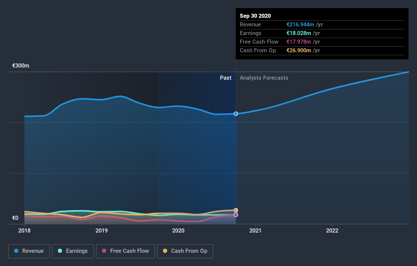Image resolution: width=417 pixels, height=266 pixels.
Task: Click the Revenue row label in tooltip
Action: pos(250,24)
